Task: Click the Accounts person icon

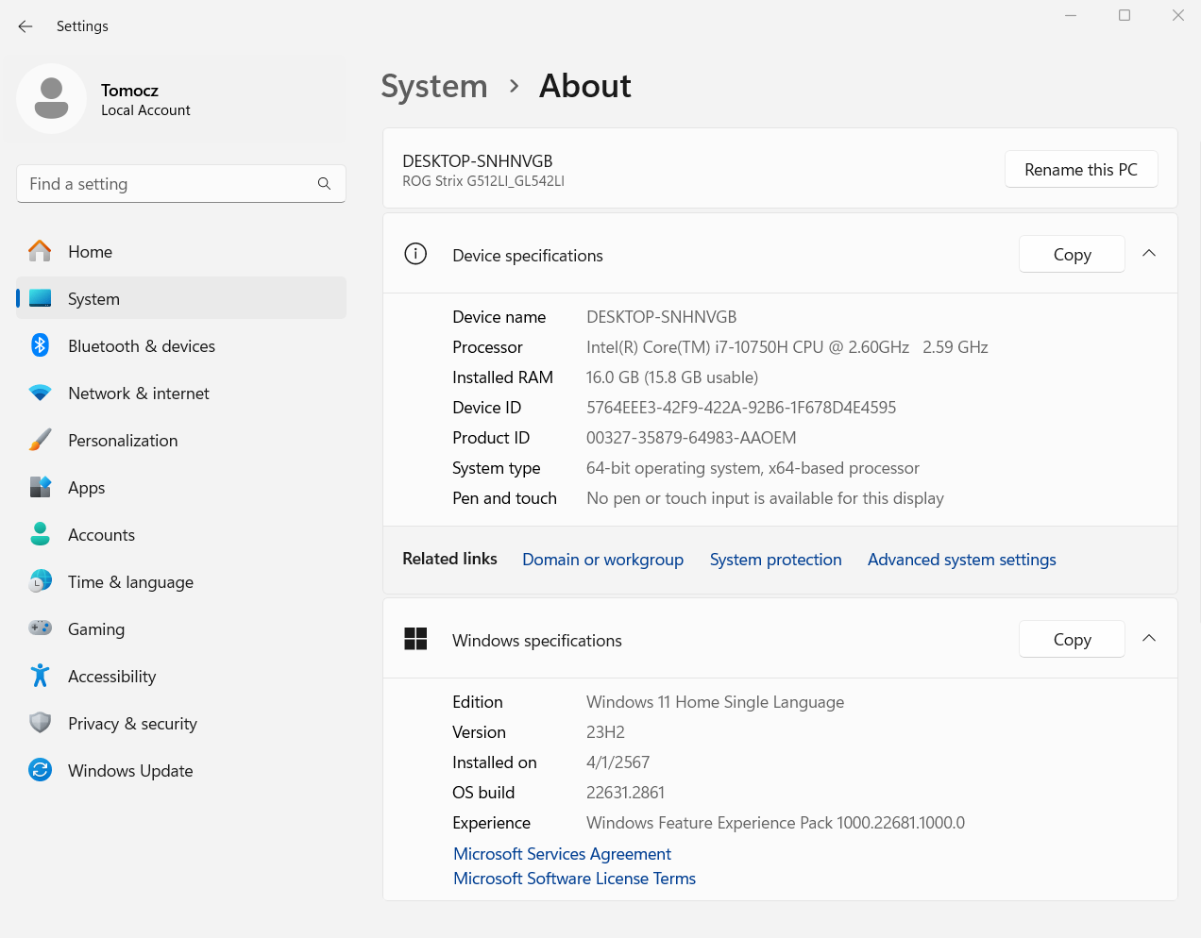Action: pos(40,534)
